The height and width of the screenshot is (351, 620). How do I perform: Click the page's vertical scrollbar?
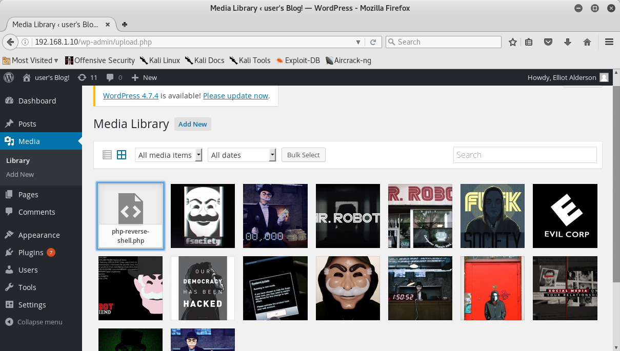point(616,205)
